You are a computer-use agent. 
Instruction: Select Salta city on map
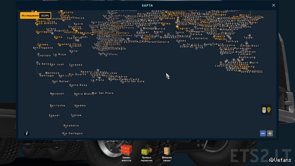[73, 51]
